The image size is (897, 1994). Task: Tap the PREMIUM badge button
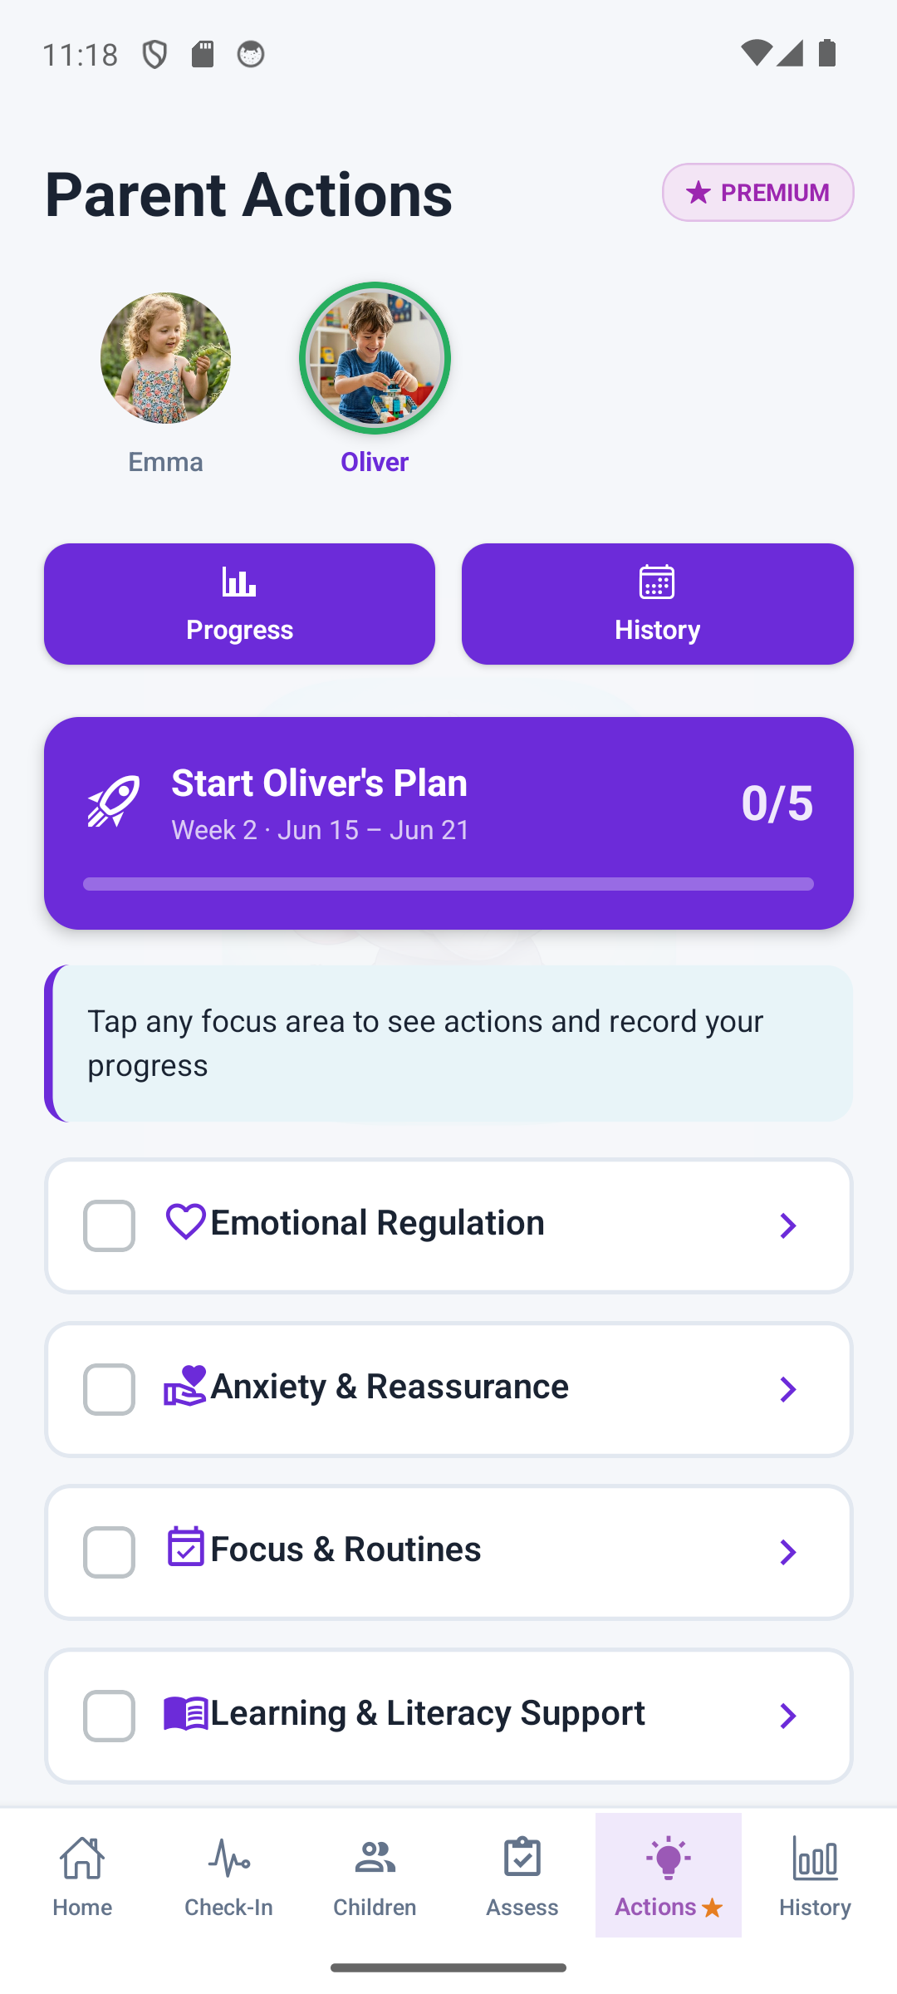click(757, 192)
